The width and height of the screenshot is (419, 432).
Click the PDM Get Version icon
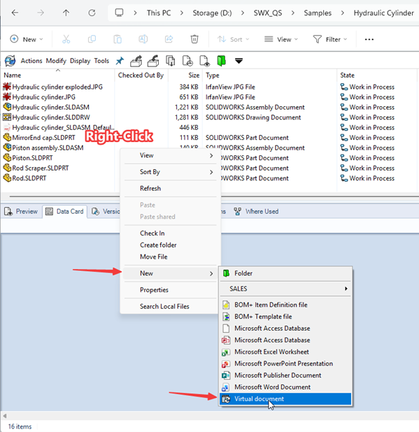[x=171, y=61]
